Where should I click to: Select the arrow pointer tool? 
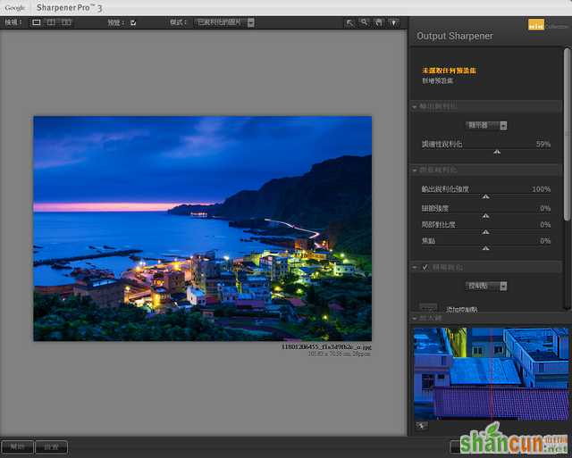[349, 22]
